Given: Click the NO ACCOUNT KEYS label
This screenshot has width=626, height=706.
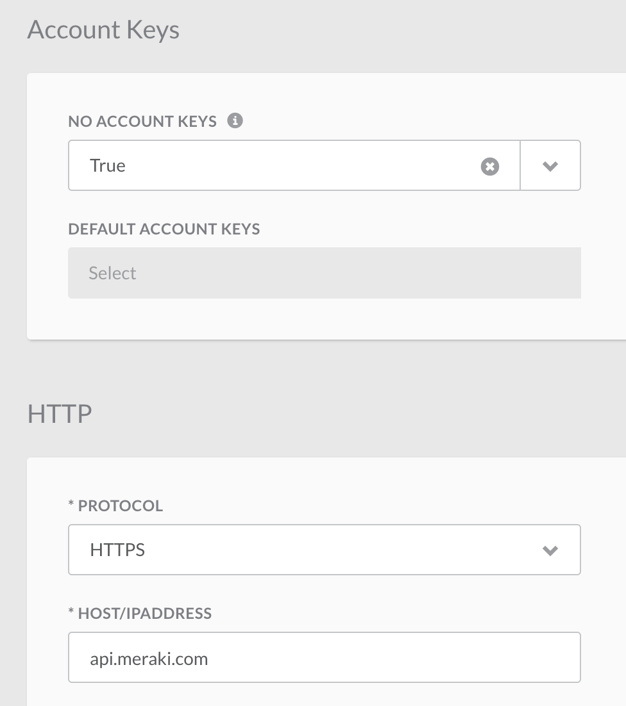Looking at the screenshot, I should [142, 121].
